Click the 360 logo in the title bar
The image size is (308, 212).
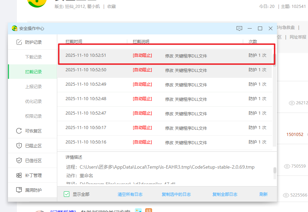click(14, 29)
